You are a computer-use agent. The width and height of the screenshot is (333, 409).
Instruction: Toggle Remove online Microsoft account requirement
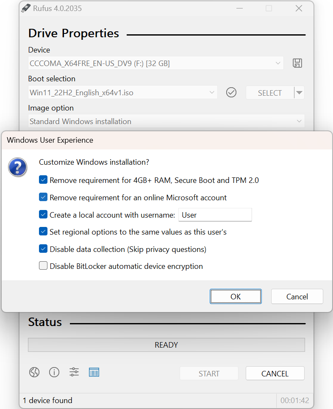pos(43,197)
